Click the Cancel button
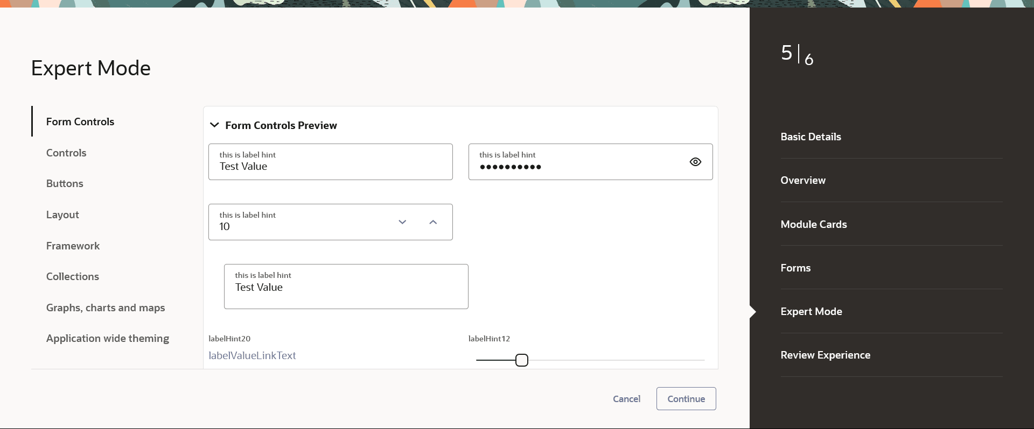 tap(626, 399)
